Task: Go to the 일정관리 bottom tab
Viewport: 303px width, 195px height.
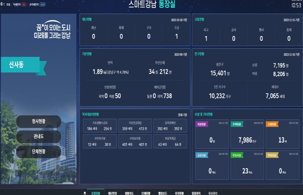Action: pos(196,193)
